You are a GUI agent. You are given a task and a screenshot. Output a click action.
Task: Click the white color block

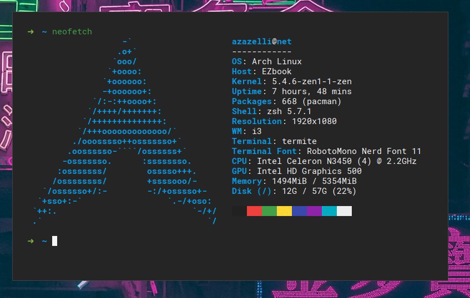344,211
